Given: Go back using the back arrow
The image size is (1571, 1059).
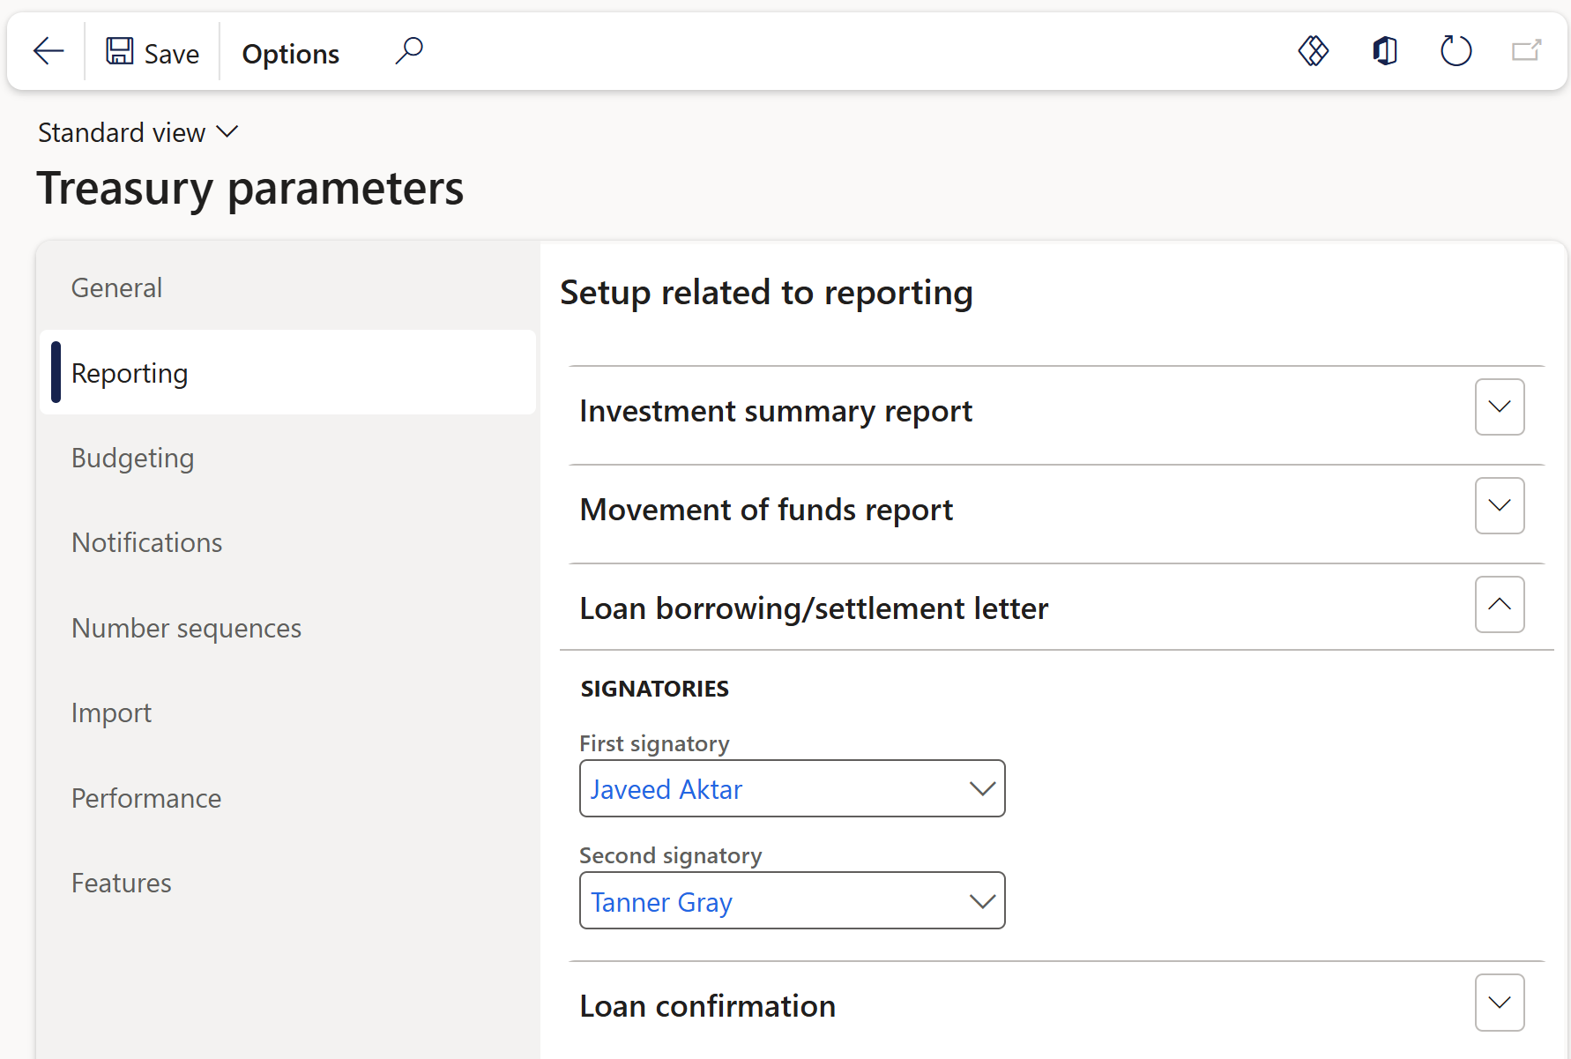Looking at the screenshot, I should click(x=48, y=51).
